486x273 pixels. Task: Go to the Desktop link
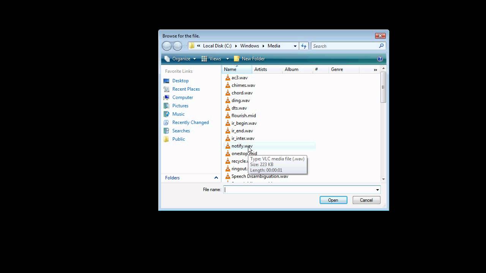tap(180, 81)
